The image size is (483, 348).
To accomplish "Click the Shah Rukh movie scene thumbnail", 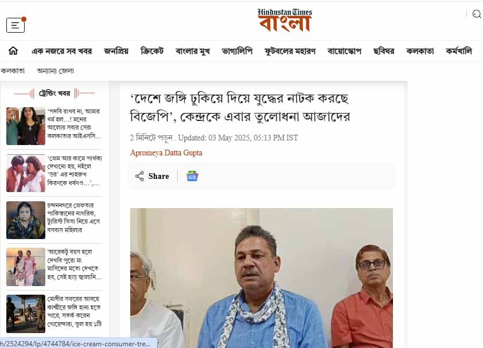I will (26, 173).
